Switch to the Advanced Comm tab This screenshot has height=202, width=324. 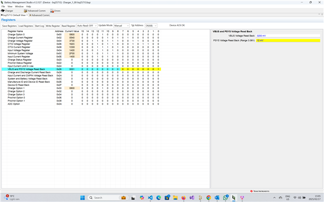tap(39, 15)
